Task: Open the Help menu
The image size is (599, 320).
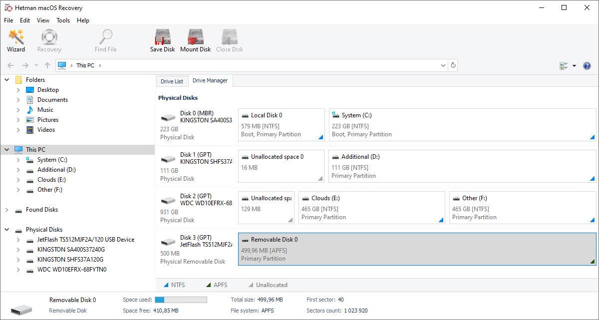Action: pos(83,20)
